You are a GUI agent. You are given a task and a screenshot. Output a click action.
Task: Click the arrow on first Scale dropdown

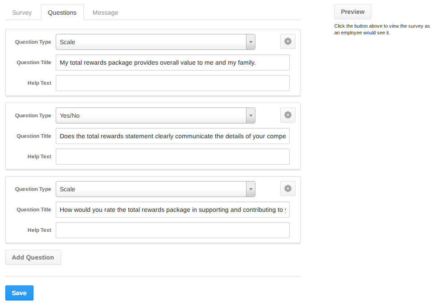(x=251, y=42)
